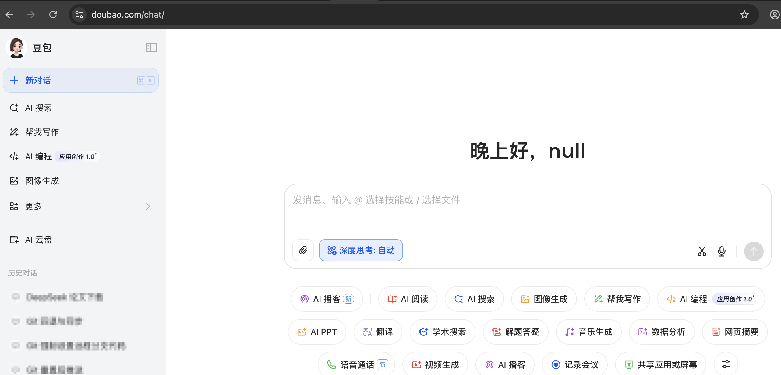Click the scissors screenshot icon
The width and height of the screenshot is (781, 375).
click(x=702, y=251)
